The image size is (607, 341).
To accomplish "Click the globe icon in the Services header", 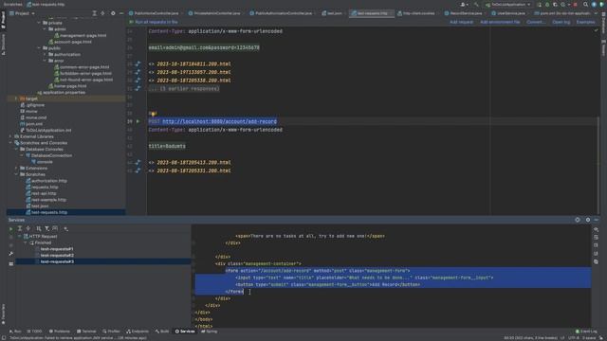I will [x=578, y=220].
